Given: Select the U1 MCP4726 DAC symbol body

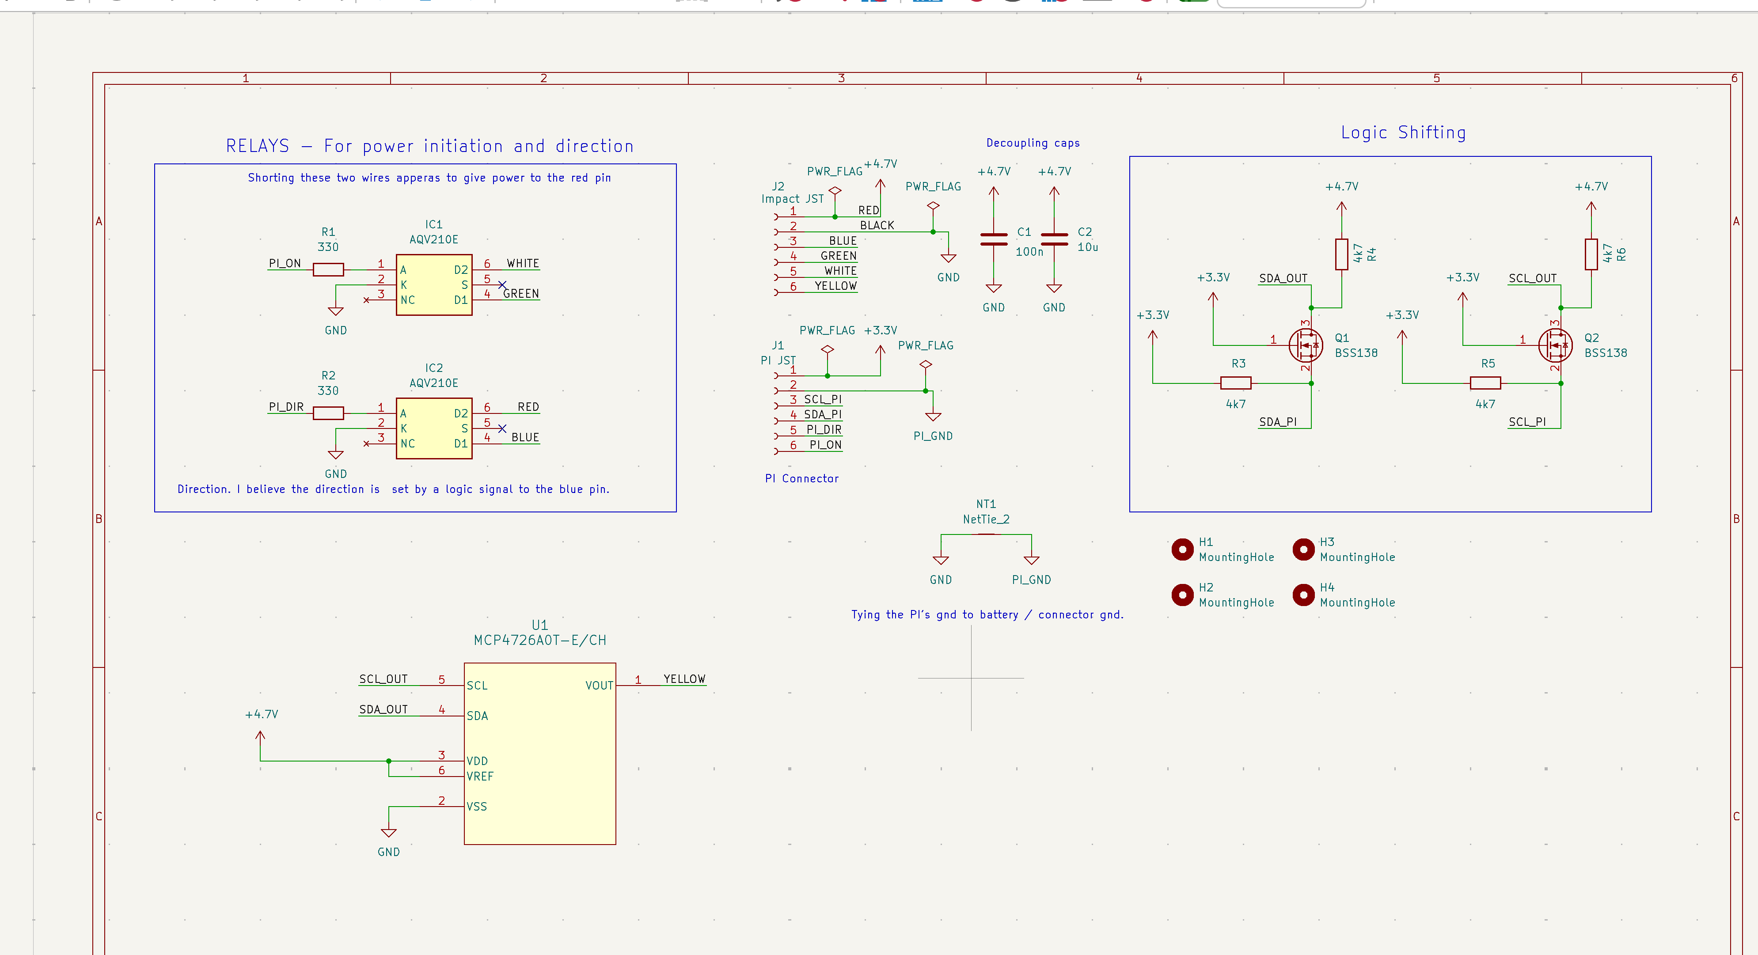Looking at the screenshot, I should tap(540, 754).
